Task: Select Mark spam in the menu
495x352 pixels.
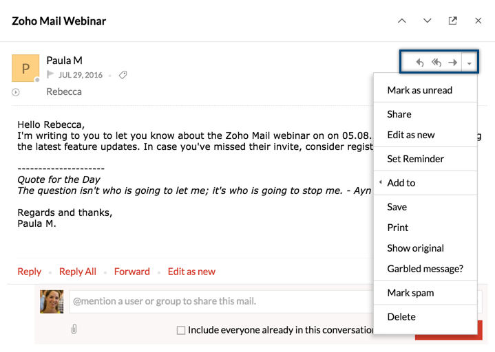Action: [x=410, y=293]
